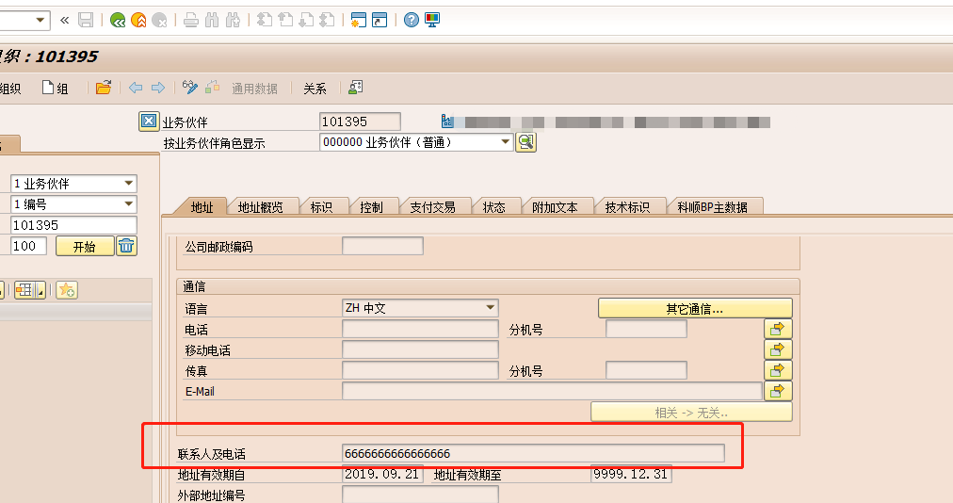This screenshot has height=503, width=953.
Task: Click the arrow icon on the 电话 row
Action: pos(777,329)
